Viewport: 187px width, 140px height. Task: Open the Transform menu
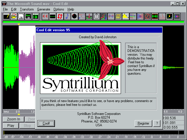point(27,9)
